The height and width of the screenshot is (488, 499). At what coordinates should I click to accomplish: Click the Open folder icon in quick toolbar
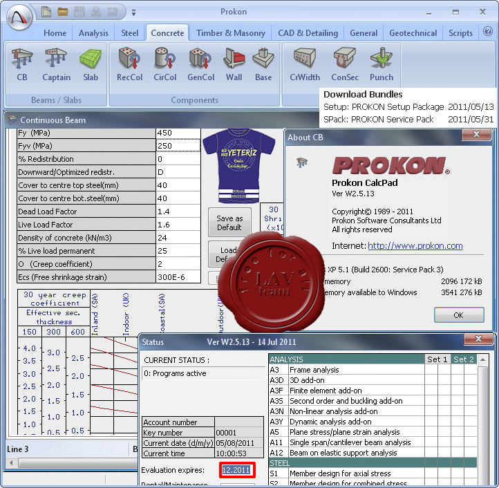coord(63,12)
